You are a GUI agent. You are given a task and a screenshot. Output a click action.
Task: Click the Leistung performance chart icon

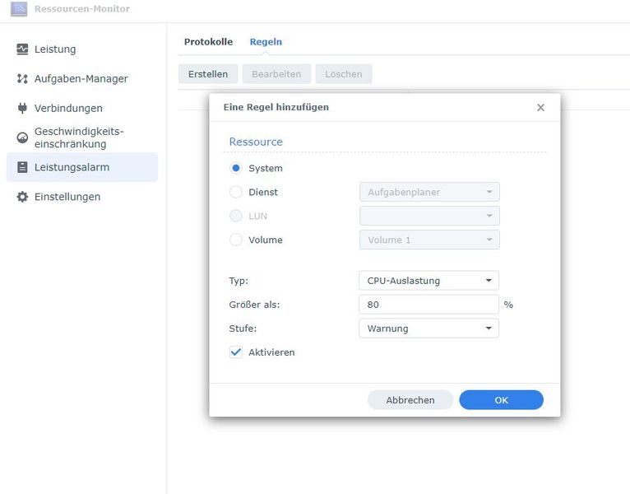[22, 49]
